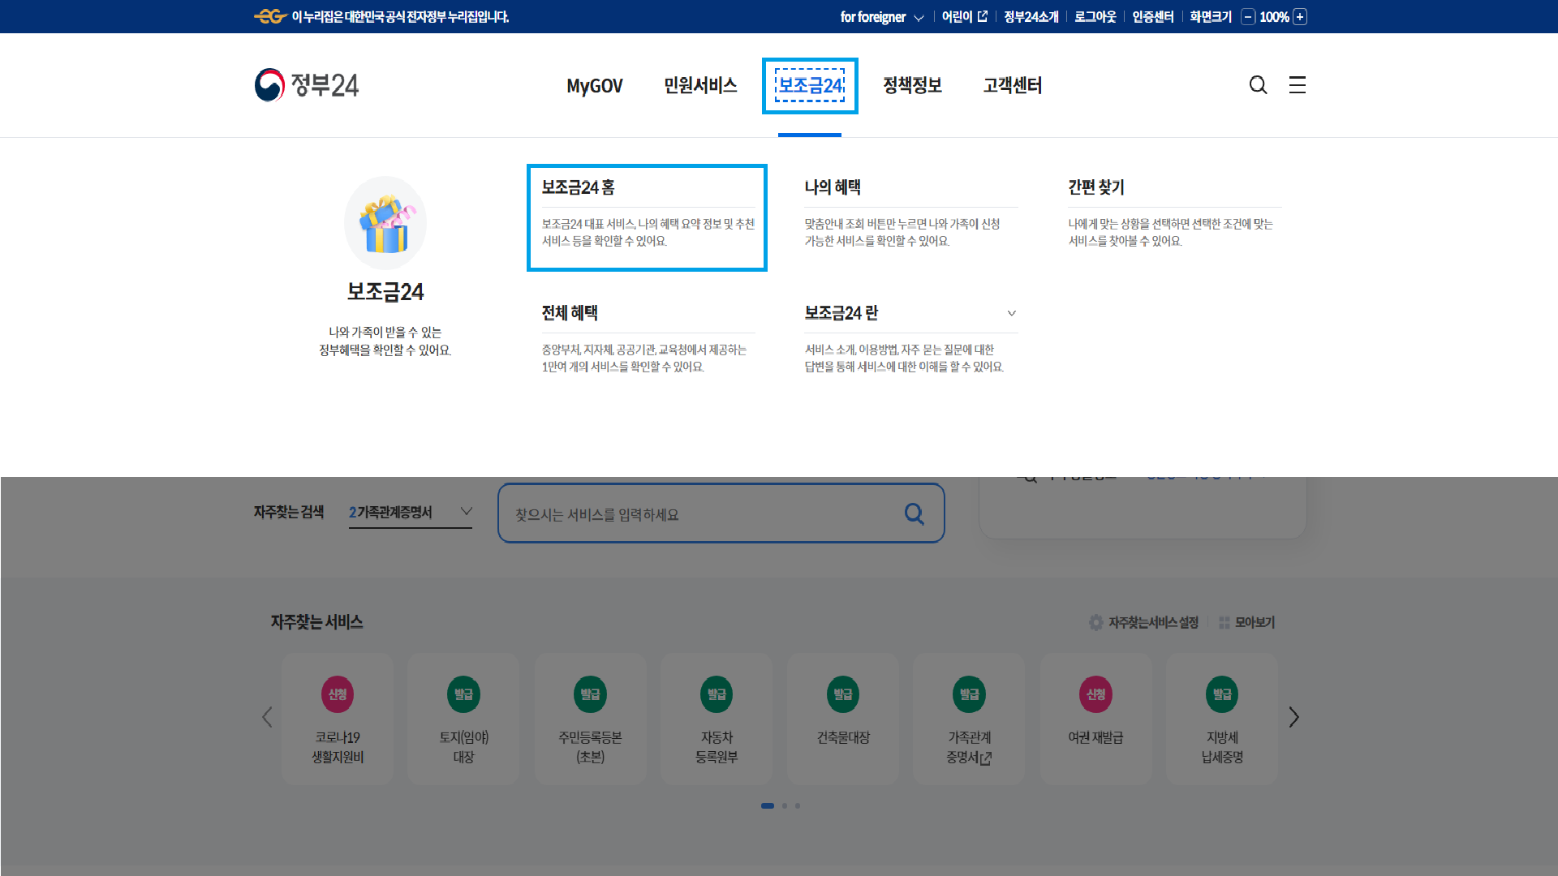This screenshot has width=1558, height=876.
Task: Open the site search with the magnifier icon
Action: point(1259,85)
